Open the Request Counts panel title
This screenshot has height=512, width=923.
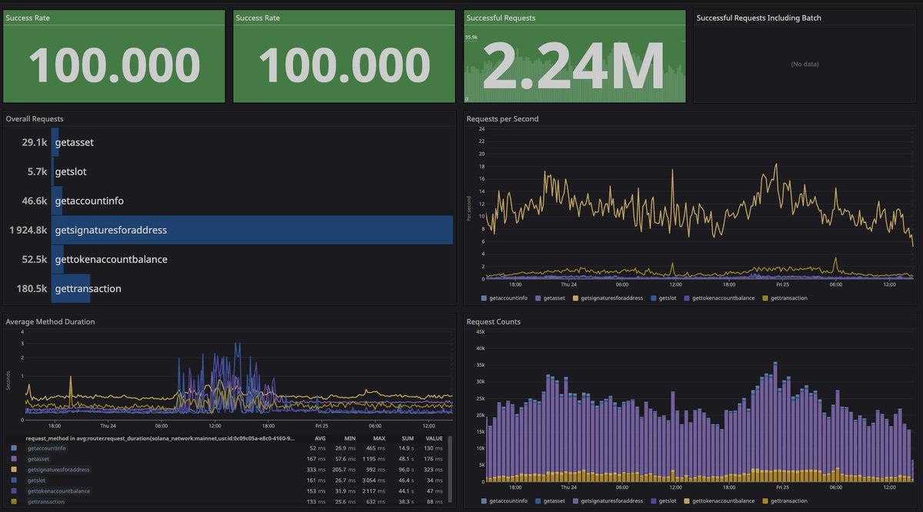(494, 321)
